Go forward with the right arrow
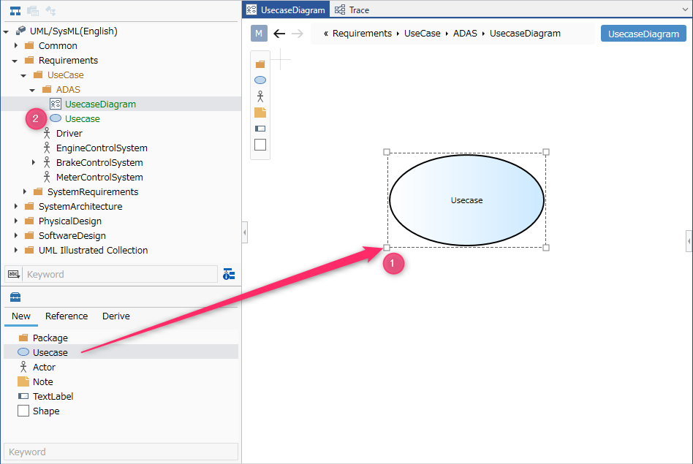This screenshot has width=693, height=464. point(298,34)
